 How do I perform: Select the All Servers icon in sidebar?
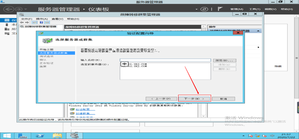[7, 29]
